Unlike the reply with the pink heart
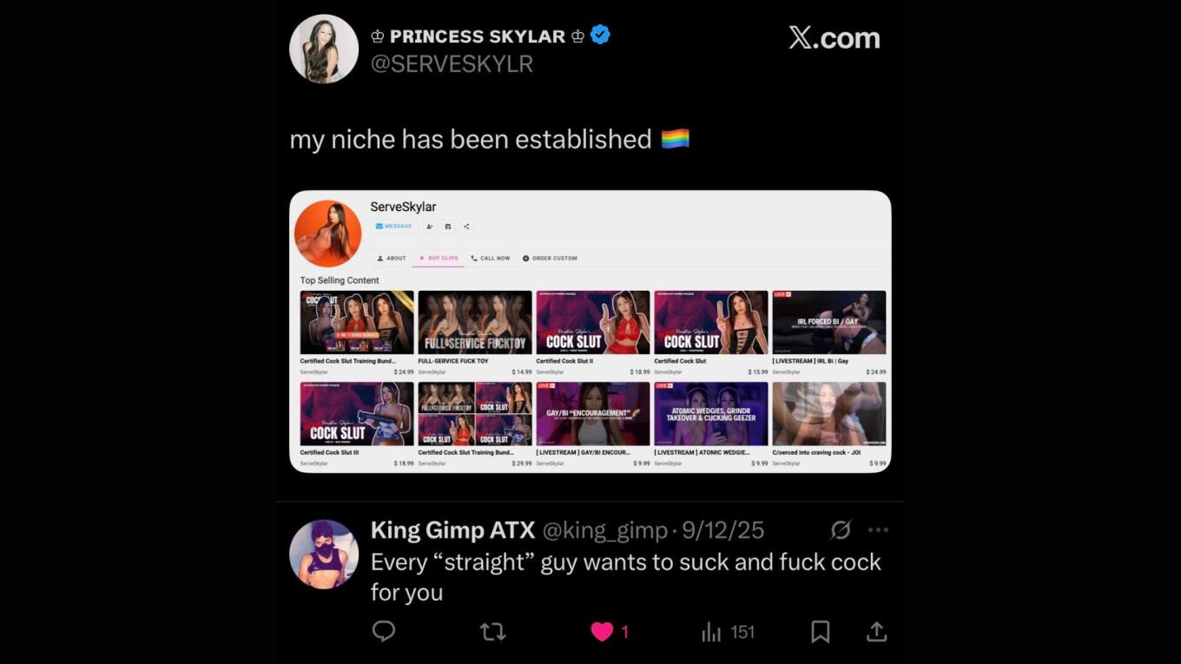1181x664 pixels. coord(602,632)
